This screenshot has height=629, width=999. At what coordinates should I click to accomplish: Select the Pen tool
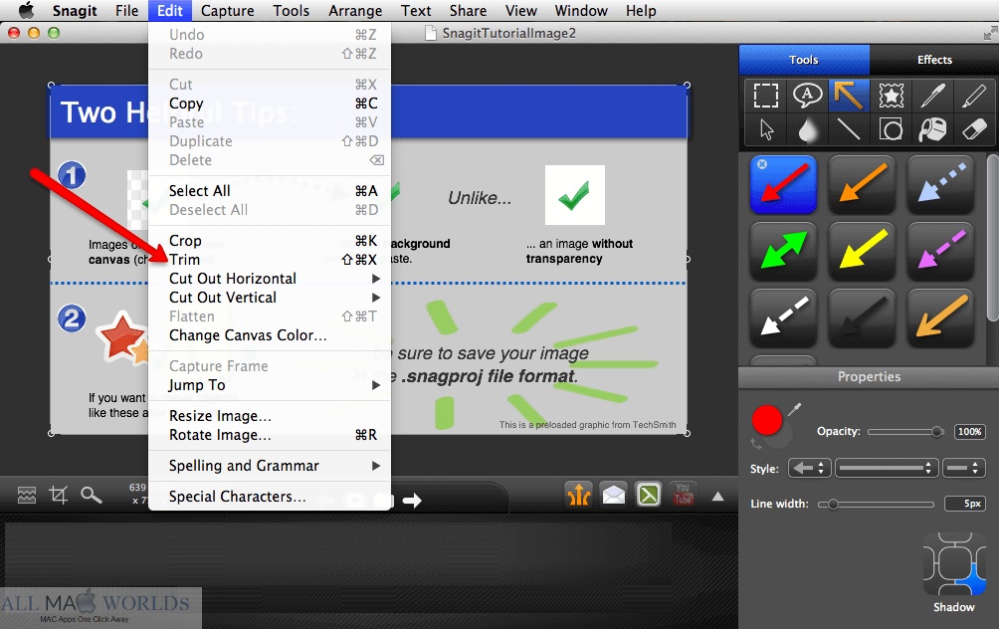[x=932, y=96]
